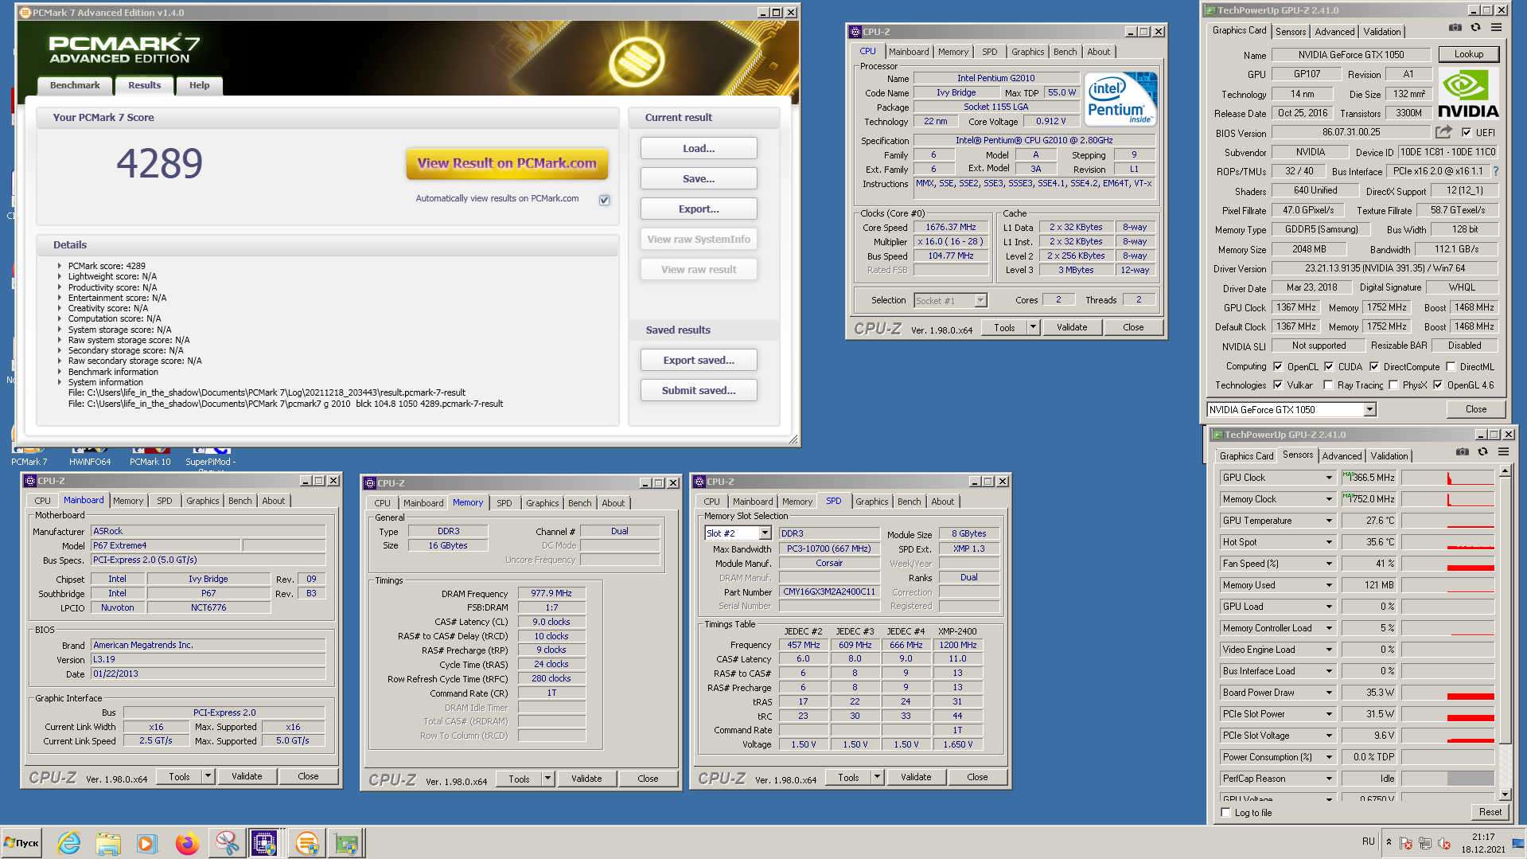Screen dimensions: 1527x859
Task: Show hidden tray icons arrow
Action: click(x=1389, y=842)
